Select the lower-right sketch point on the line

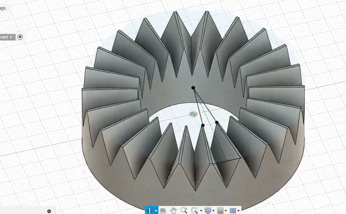coord(217,123)
